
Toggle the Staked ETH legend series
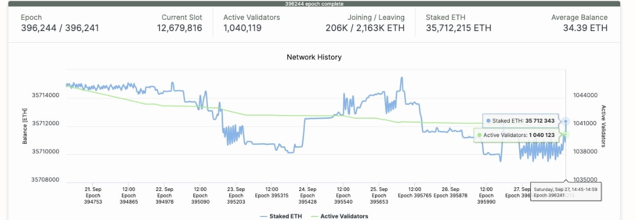[x=281, y=216]
